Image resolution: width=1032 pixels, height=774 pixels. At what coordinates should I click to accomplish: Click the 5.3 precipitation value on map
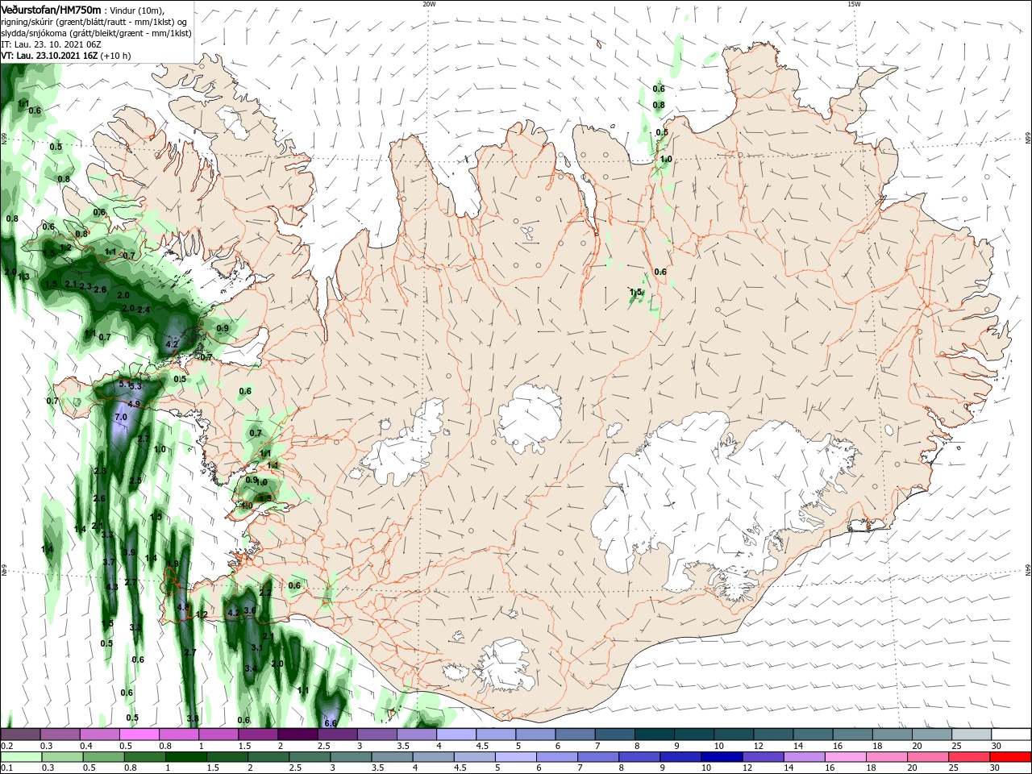[135, 387]
